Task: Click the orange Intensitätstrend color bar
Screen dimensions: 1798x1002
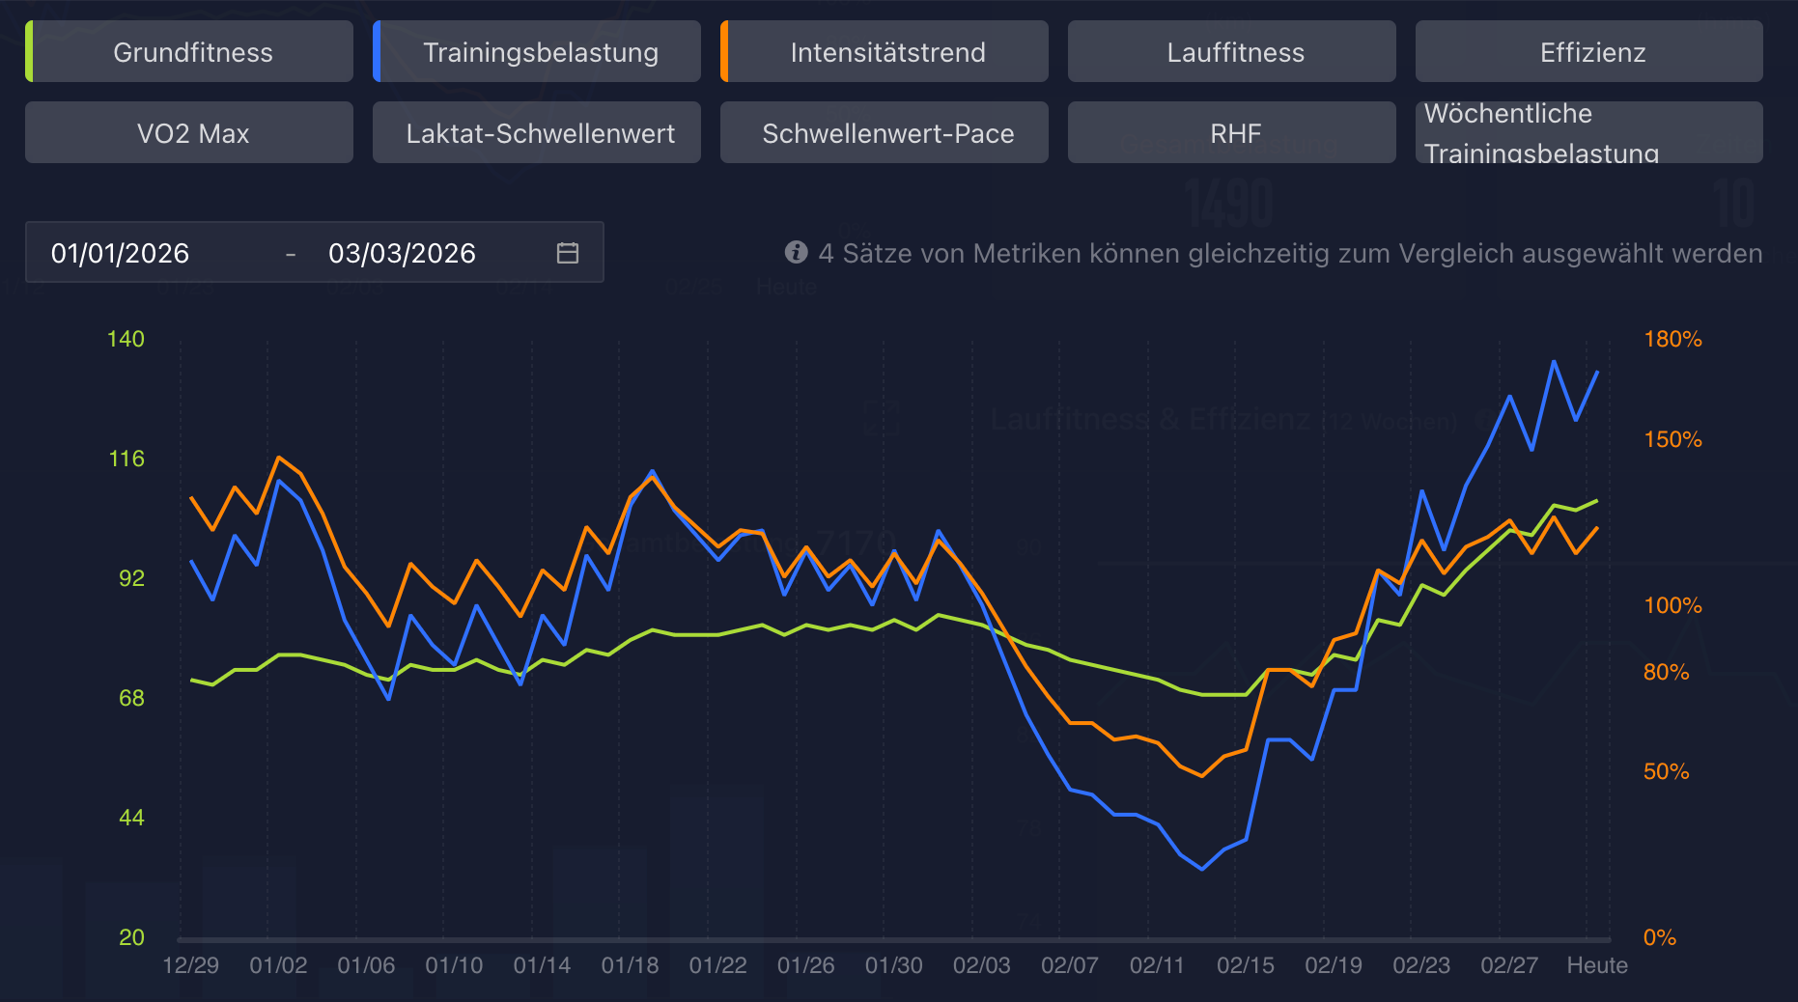Action: [x=724, y=52]
